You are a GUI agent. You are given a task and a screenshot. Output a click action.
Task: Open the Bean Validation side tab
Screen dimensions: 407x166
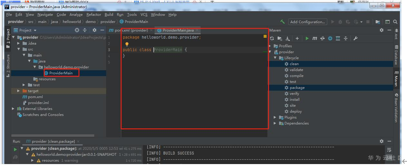[x=396, y=108]
